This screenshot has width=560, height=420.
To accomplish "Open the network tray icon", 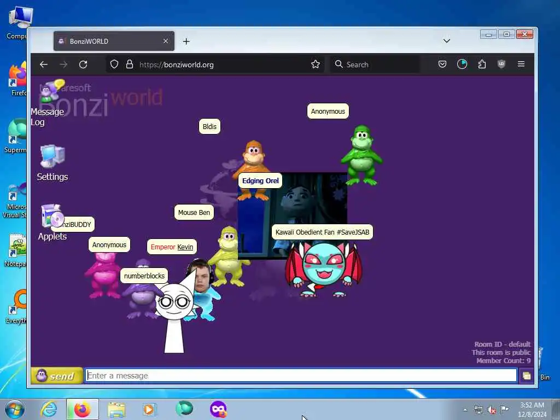I will point(478,410).
